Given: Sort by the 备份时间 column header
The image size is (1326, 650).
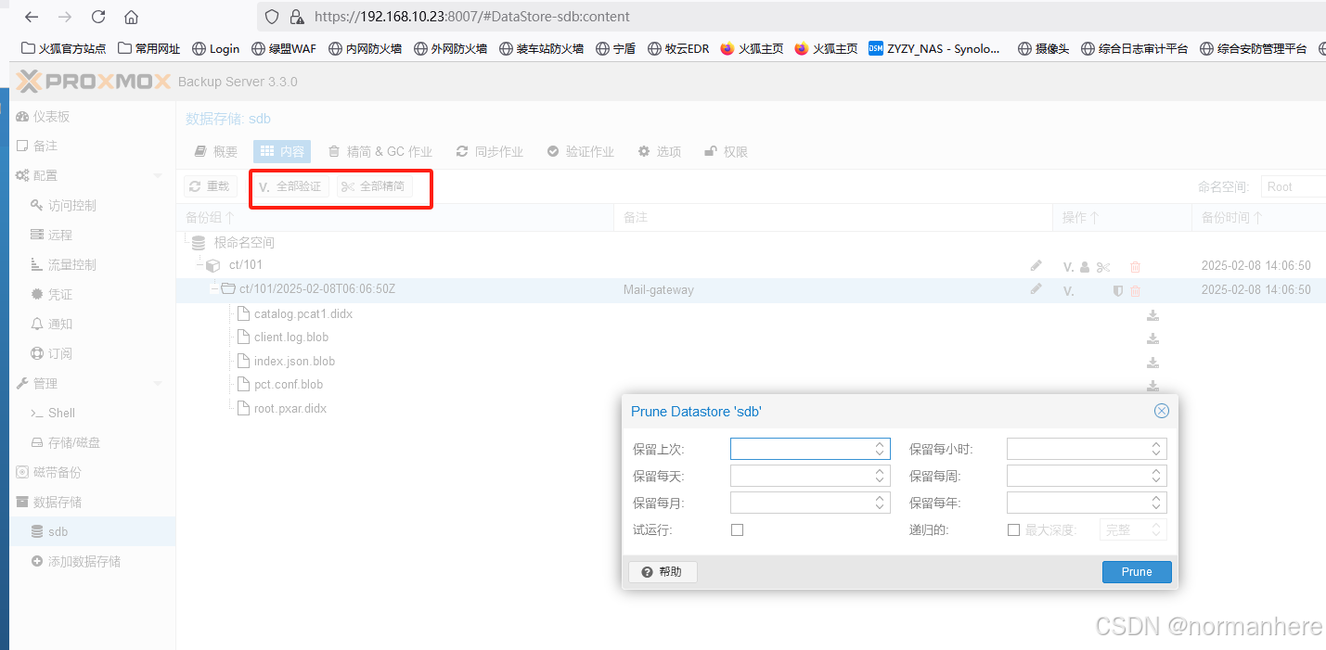Looking at the screenshot, I should [1258, 218].
